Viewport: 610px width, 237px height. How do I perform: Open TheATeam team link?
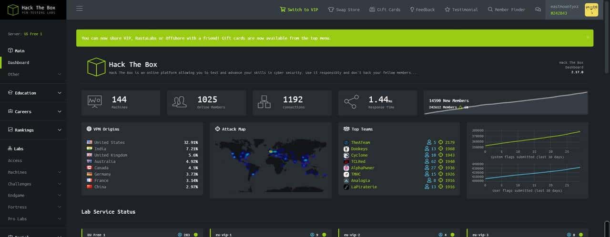(360, 142)
